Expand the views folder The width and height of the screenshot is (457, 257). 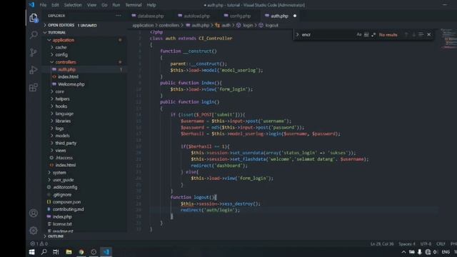click(61, 151)
